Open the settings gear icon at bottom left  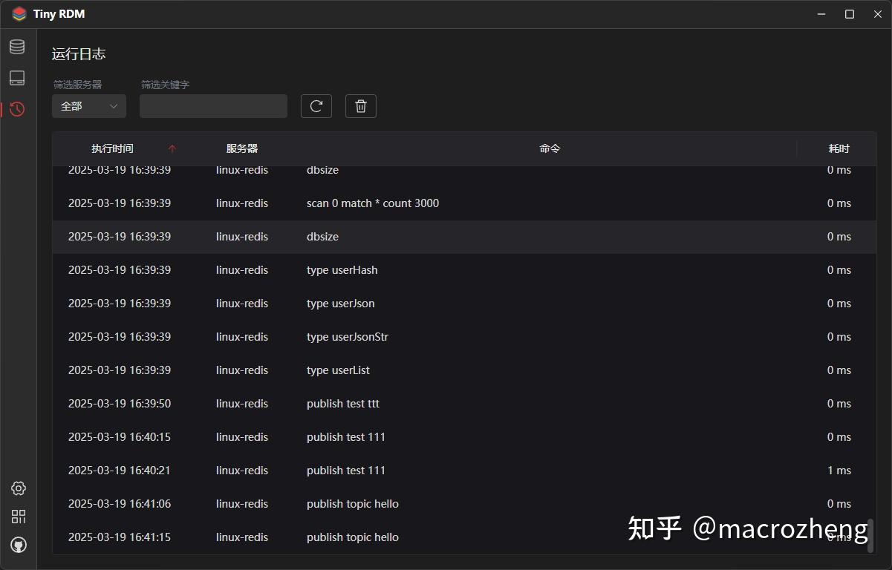[x=18, y=488]
